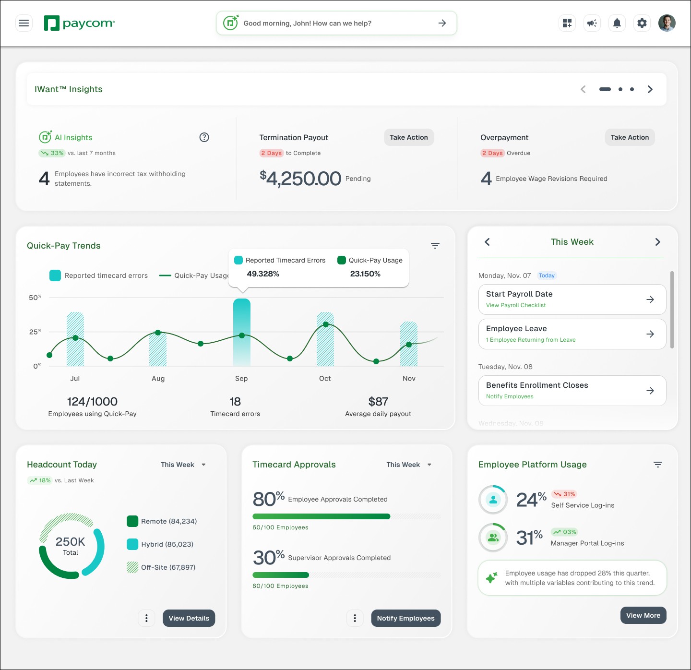Click the This Week panel scrollbar
691x670 pixels.
[x=672, y=310]
